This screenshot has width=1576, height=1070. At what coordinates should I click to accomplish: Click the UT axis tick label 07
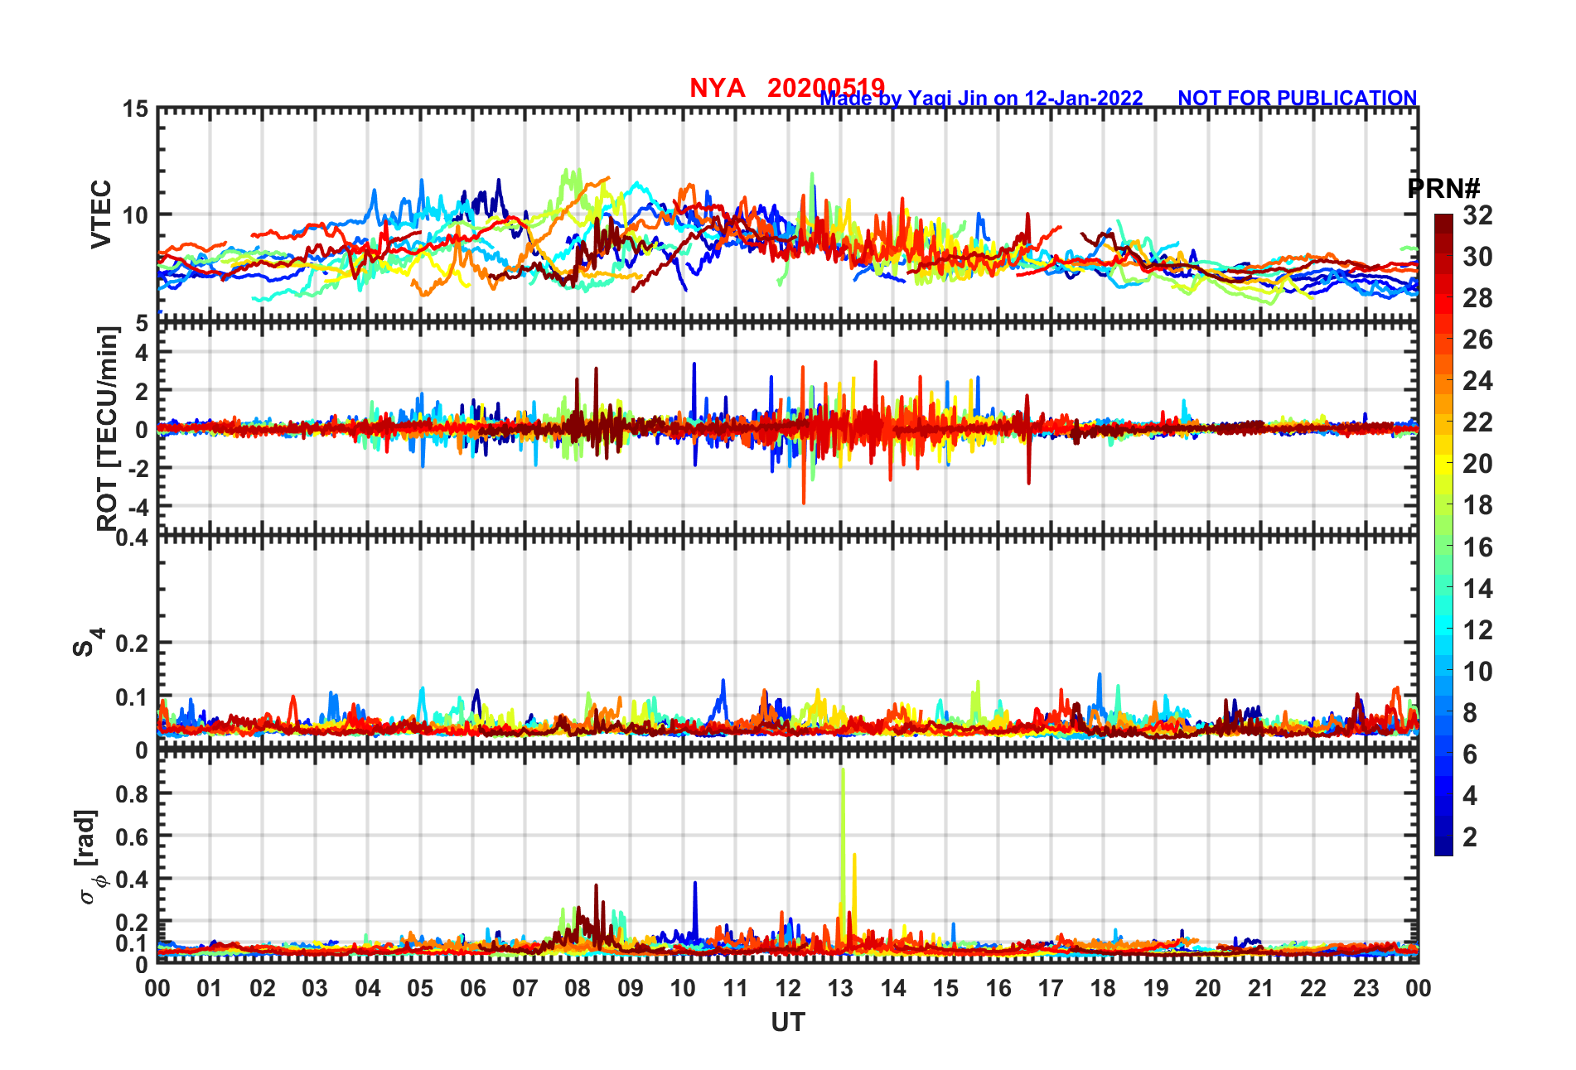[525, 988]
